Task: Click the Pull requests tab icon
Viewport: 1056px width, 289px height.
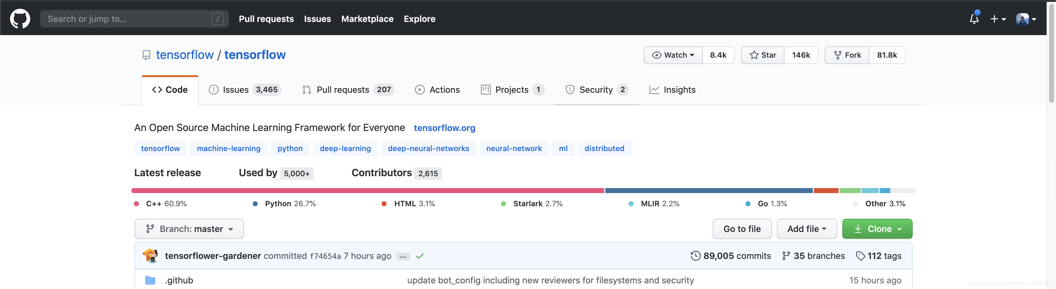Action: click(307, 90)
